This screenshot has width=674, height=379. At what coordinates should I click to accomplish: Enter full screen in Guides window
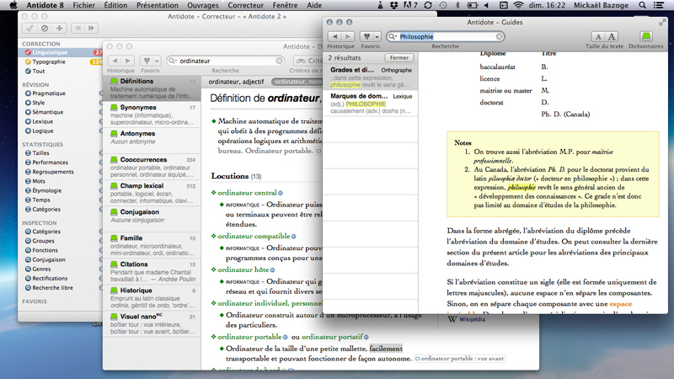click(x=661, y=23)
